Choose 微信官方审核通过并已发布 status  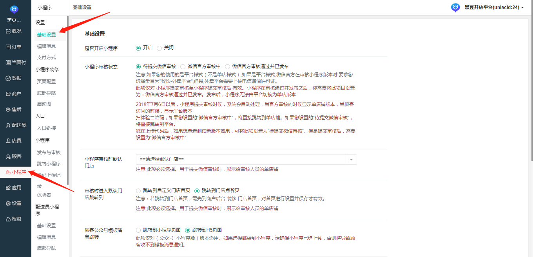point(227,66)
